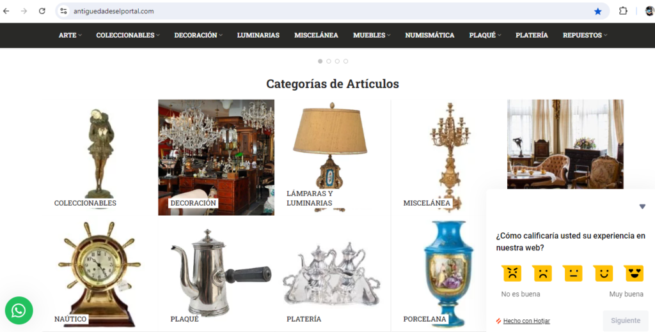Expand the ARTE dropdown menu

click(x=70, y=35)
